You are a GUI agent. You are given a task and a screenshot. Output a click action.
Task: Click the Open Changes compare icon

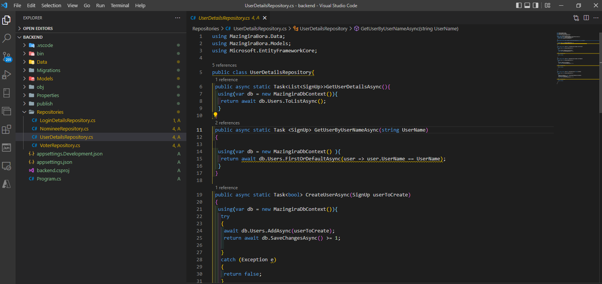click(576, 18)
